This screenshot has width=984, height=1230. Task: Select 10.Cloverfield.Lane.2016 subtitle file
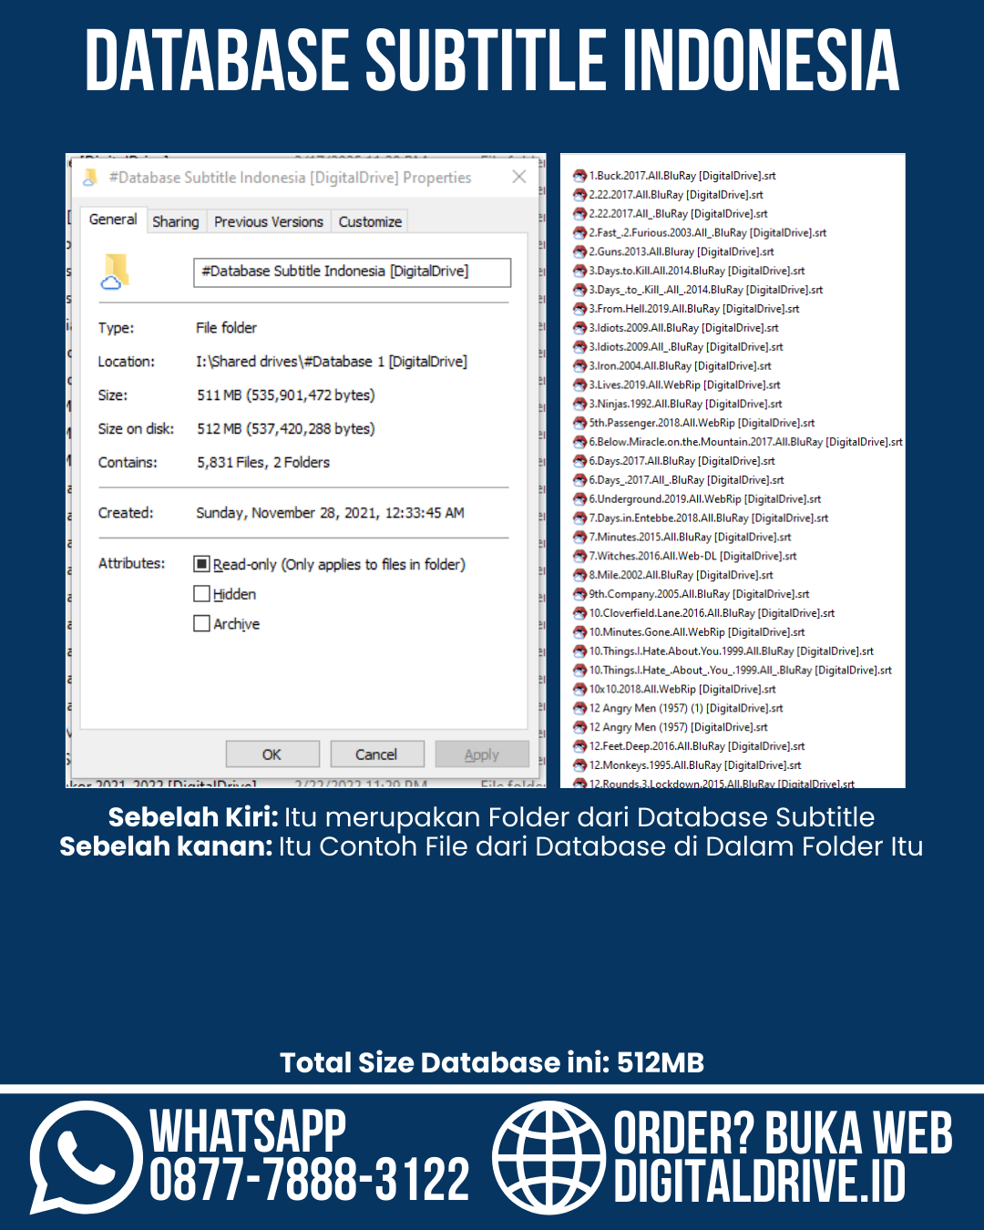pyautogui.click(x=711, y=613)
